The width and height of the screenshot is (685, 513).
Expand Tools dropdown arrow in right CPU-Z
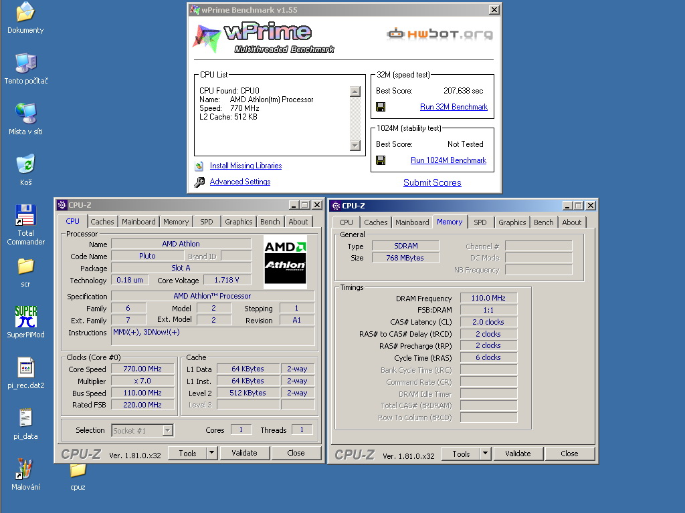485,454
